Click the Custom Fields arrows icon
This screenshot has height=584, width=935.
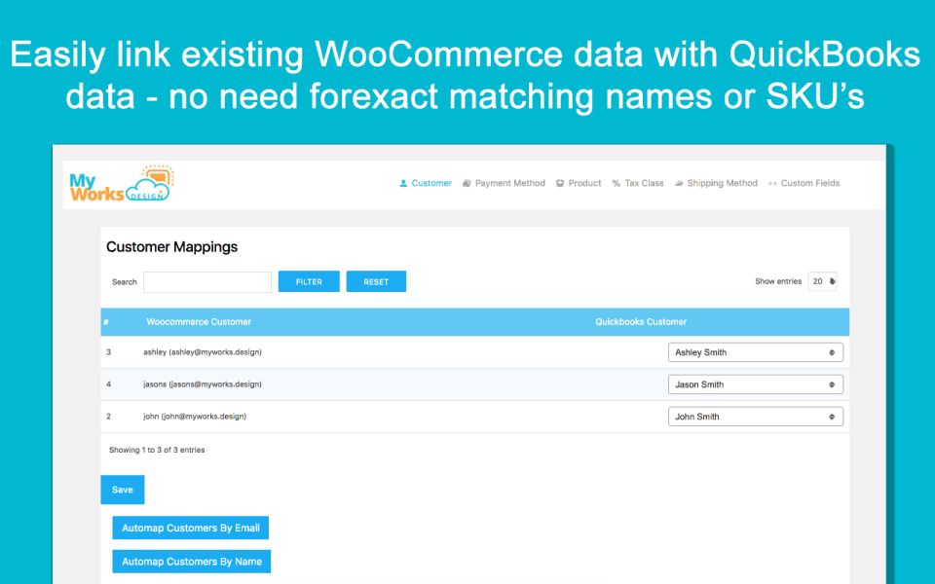click(772, 183)
